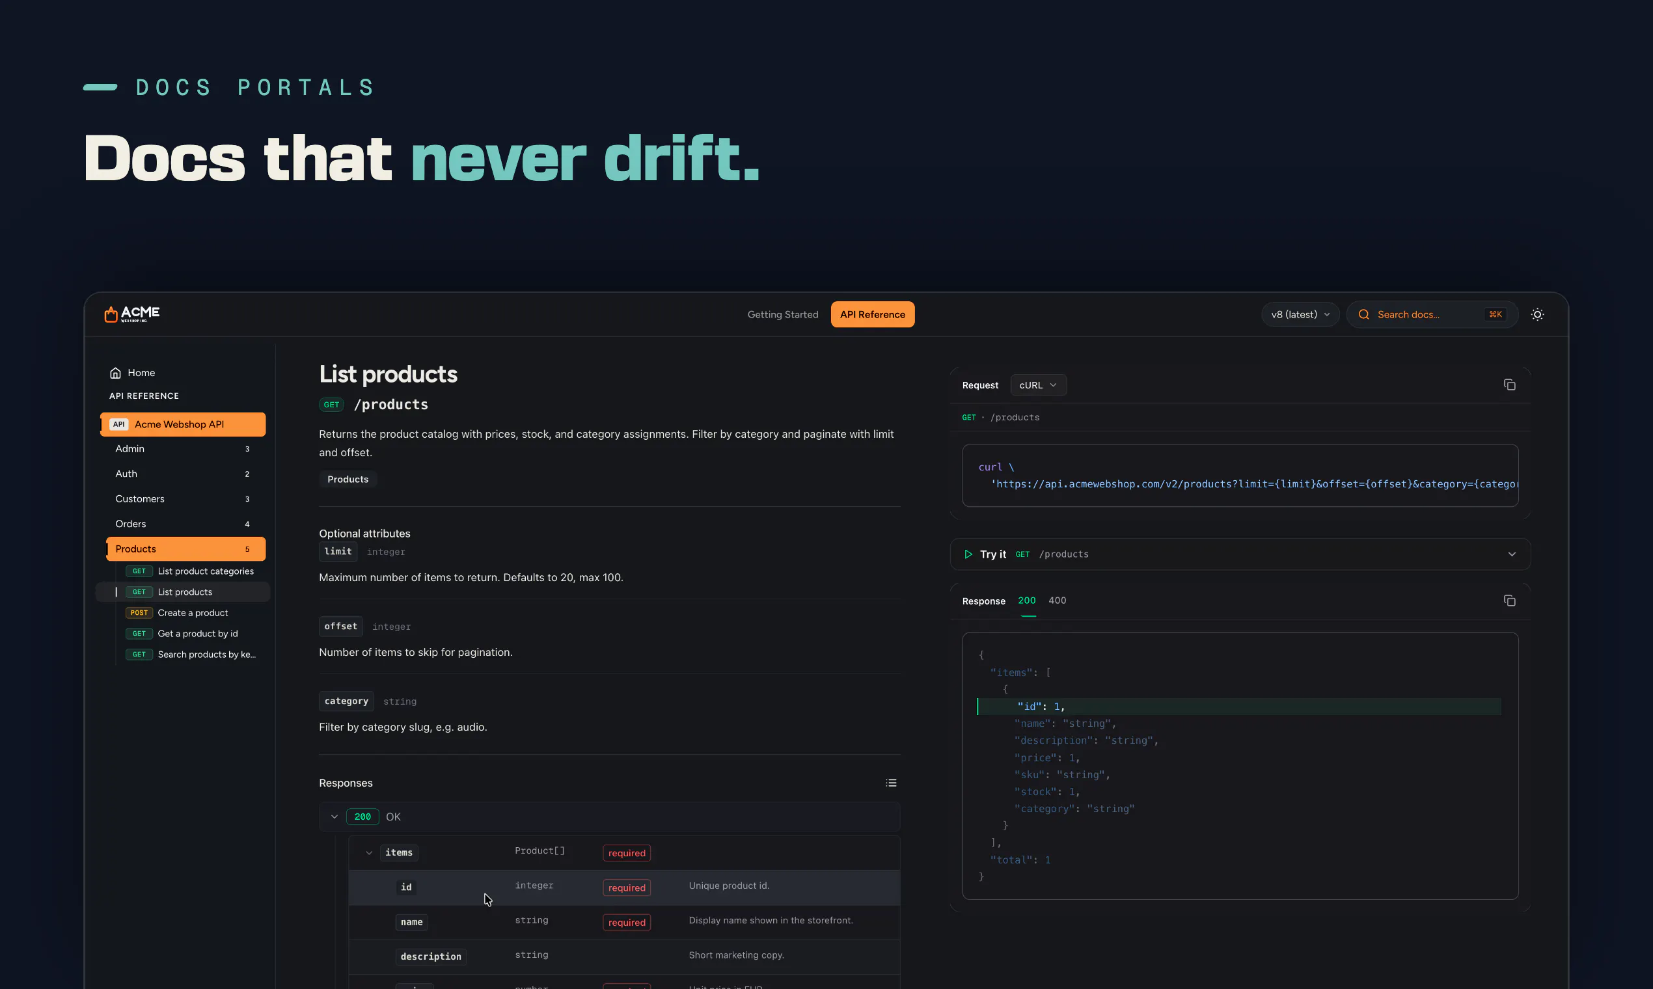Screen dimensions: 1653x989
Task: Click the offset attribute name
Action: click(340, 627)
